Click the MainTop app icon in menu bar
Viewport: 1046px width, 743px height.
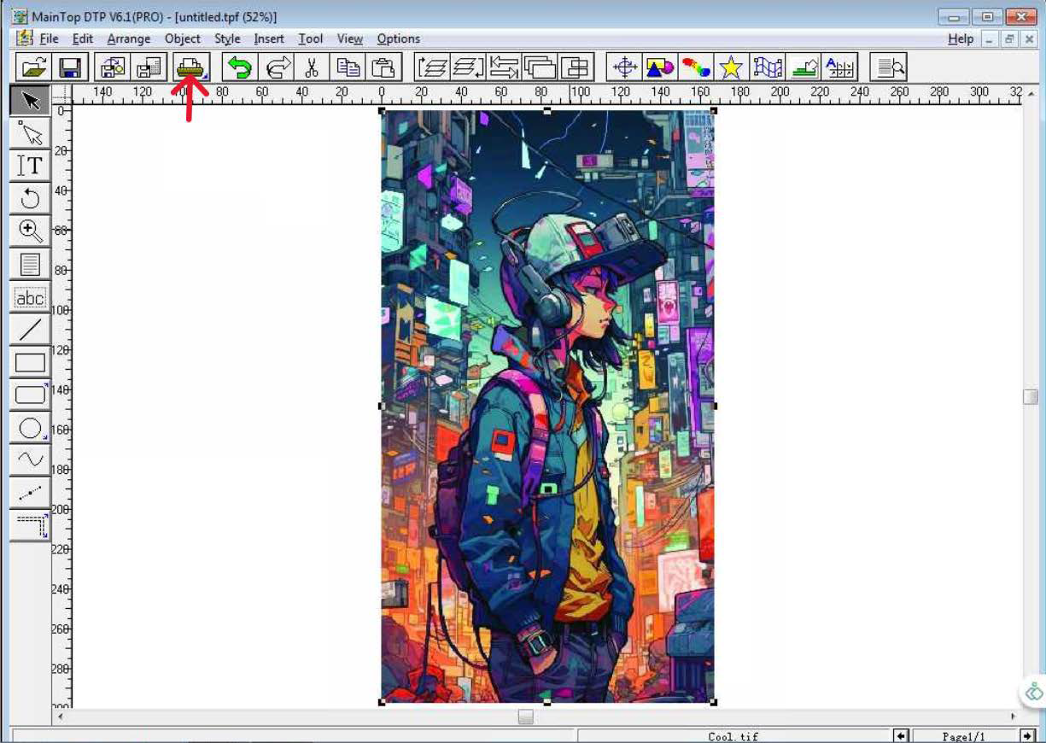(x=24, y=38)
